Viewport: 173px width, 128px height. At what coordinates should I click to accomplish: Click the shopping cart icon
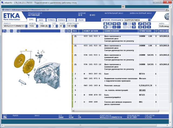134,27
